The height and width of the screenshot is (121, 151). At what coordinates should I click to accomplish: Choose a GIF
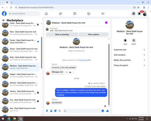60,111
